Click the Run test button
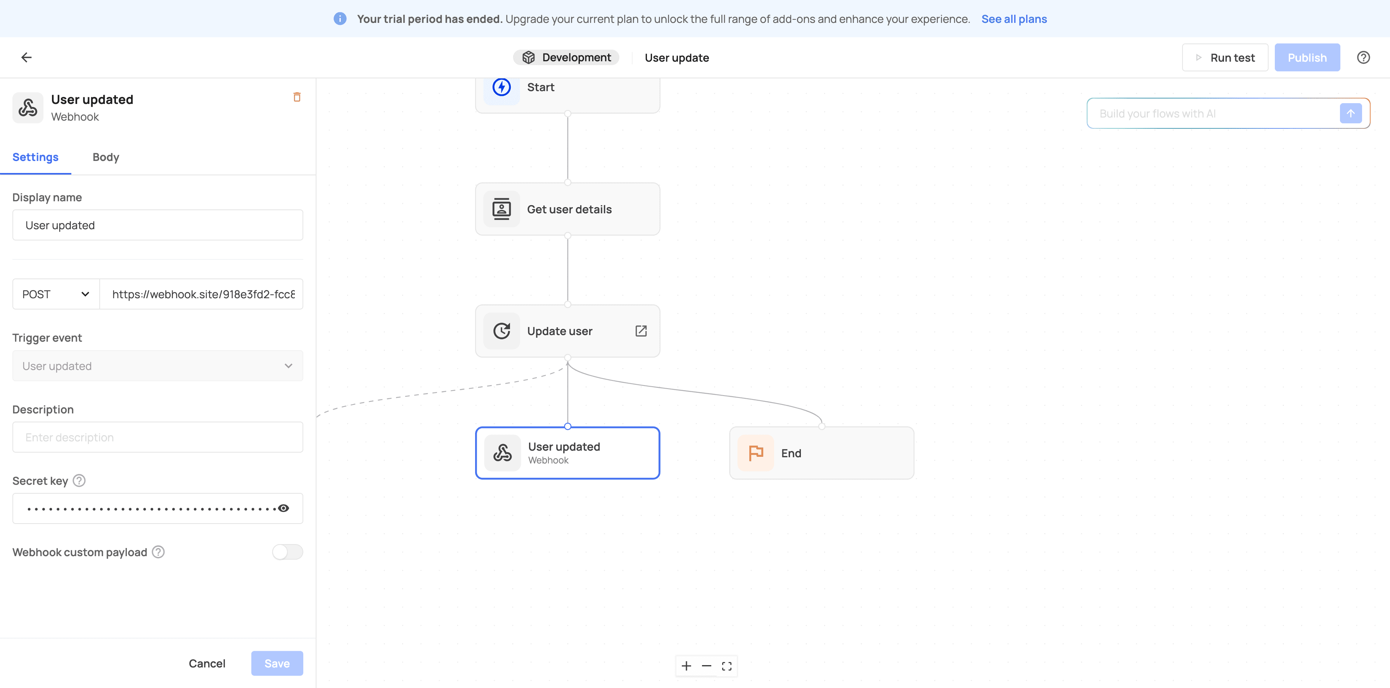The height and width of the screenshot is (688, 1390). point(1225,57)
